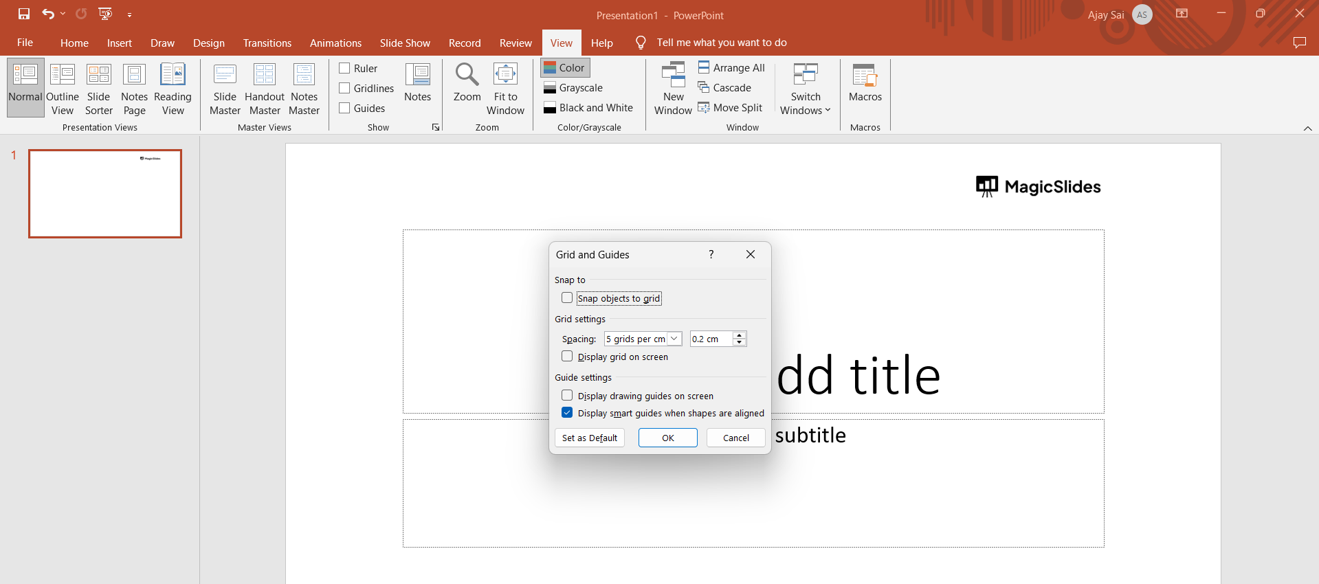Click the Set as Default button
Screen dimensions: 1319x584
589,438
